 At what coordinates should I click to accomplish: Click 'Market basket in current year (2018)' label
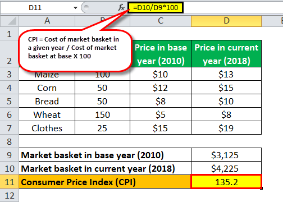(x=105, y=168)
